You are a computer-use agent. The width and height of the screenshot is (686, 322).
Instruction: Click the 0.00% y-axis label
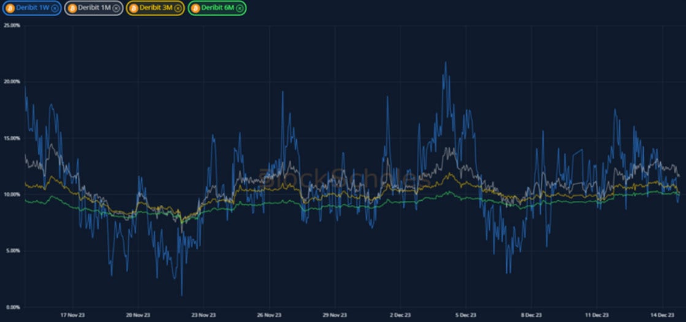tap(12, 307)
